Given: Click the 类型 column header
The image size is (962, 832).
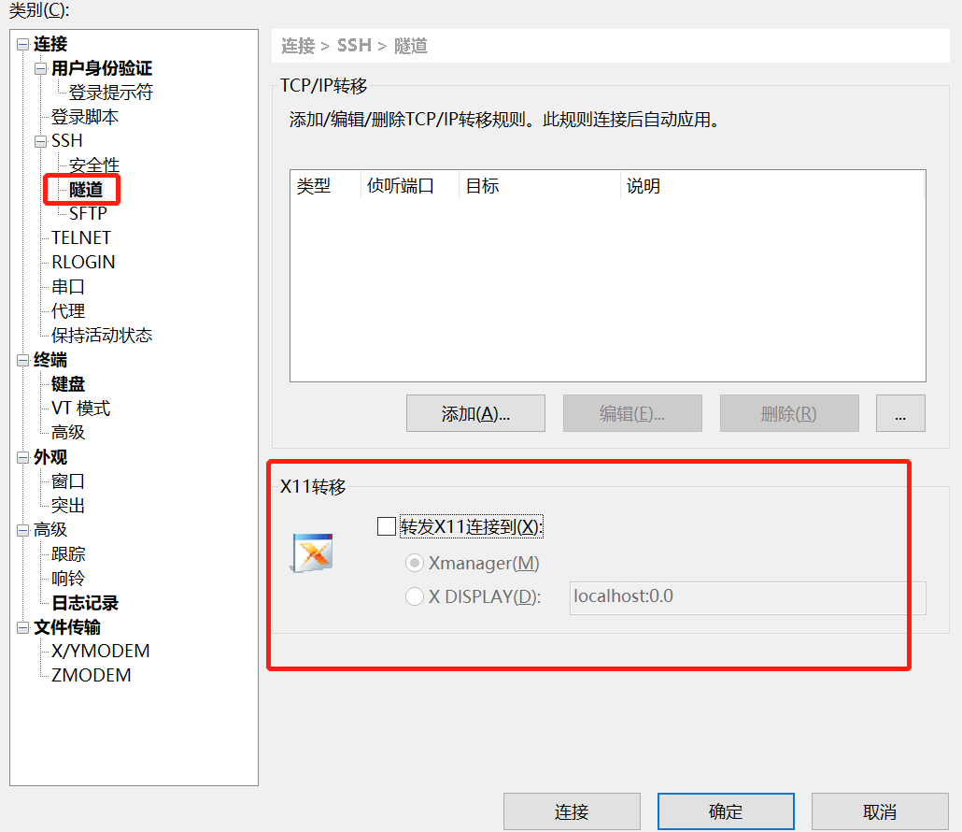Looking at the screenshot, I should click(x=325, y=185).
